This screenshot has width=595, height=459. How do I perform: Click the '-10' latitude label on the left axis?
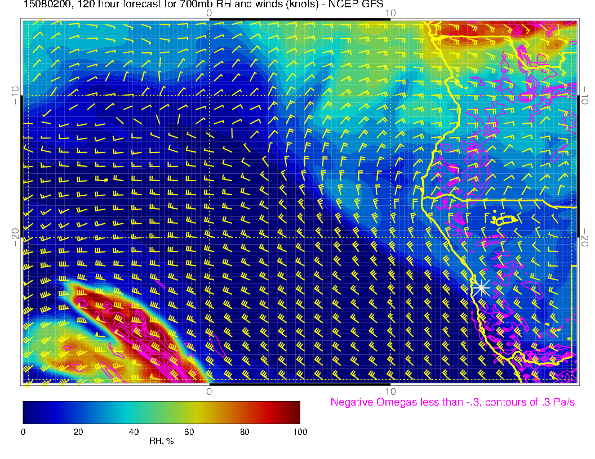tap(15, 96)
